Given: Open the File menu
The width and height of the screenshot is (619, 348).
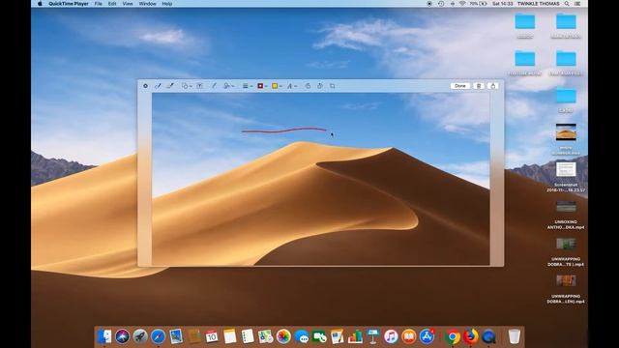Looking at the screenshot, I should coord(99,4).
